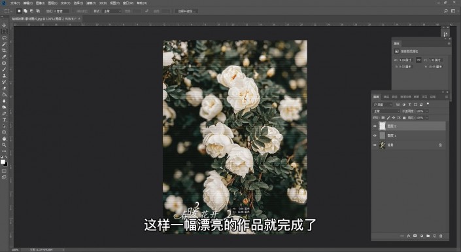This screenshot has width=461, height=252.
Task: Select the Zoom tool
Action: click(x=4, y=145)
